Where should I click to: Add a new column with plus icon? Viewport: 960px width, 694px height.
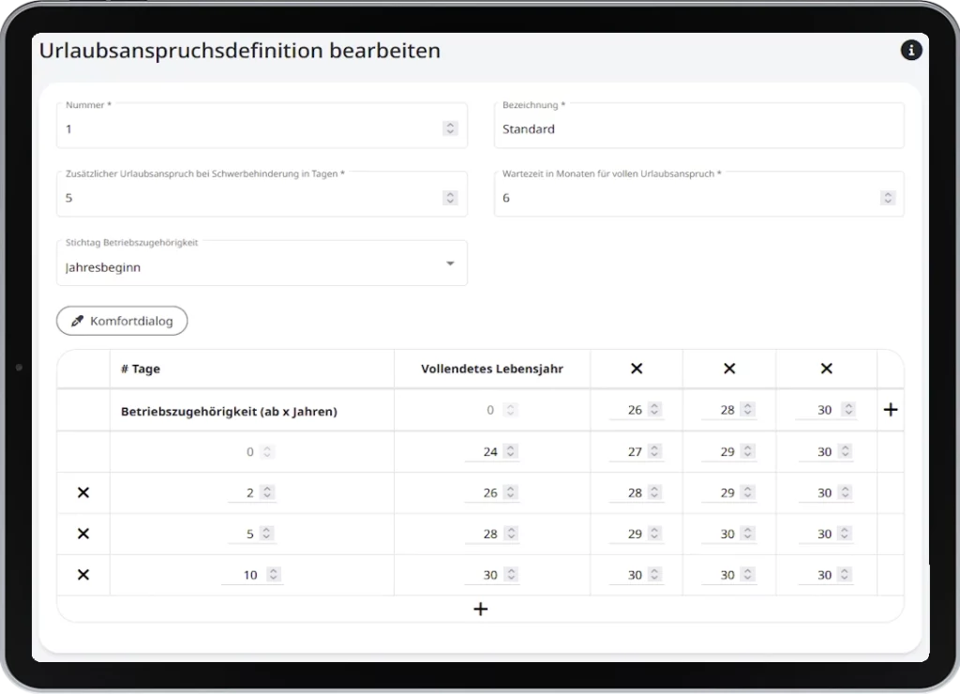coord(891,410)
